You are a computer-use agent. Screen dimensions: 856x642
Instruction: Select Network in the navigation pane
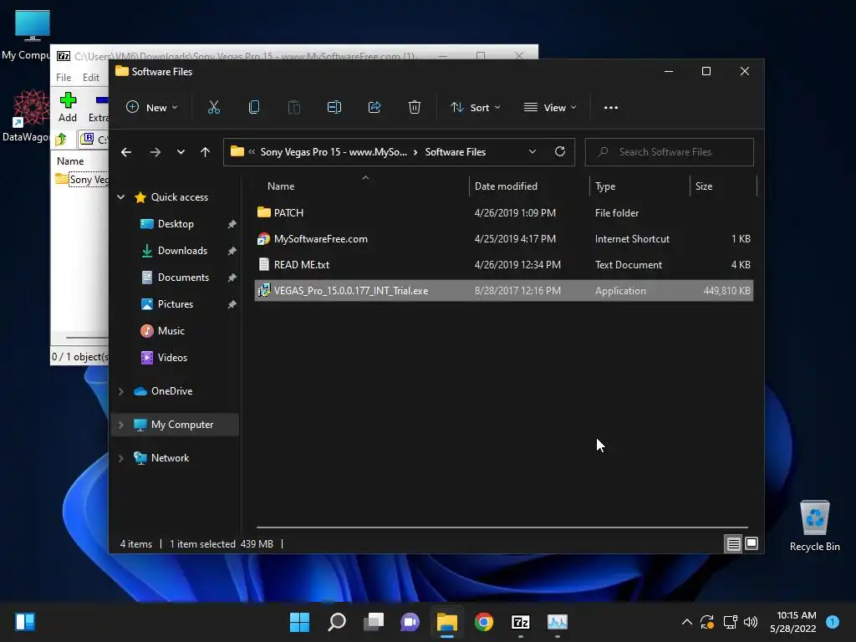(x=170, y=458)
